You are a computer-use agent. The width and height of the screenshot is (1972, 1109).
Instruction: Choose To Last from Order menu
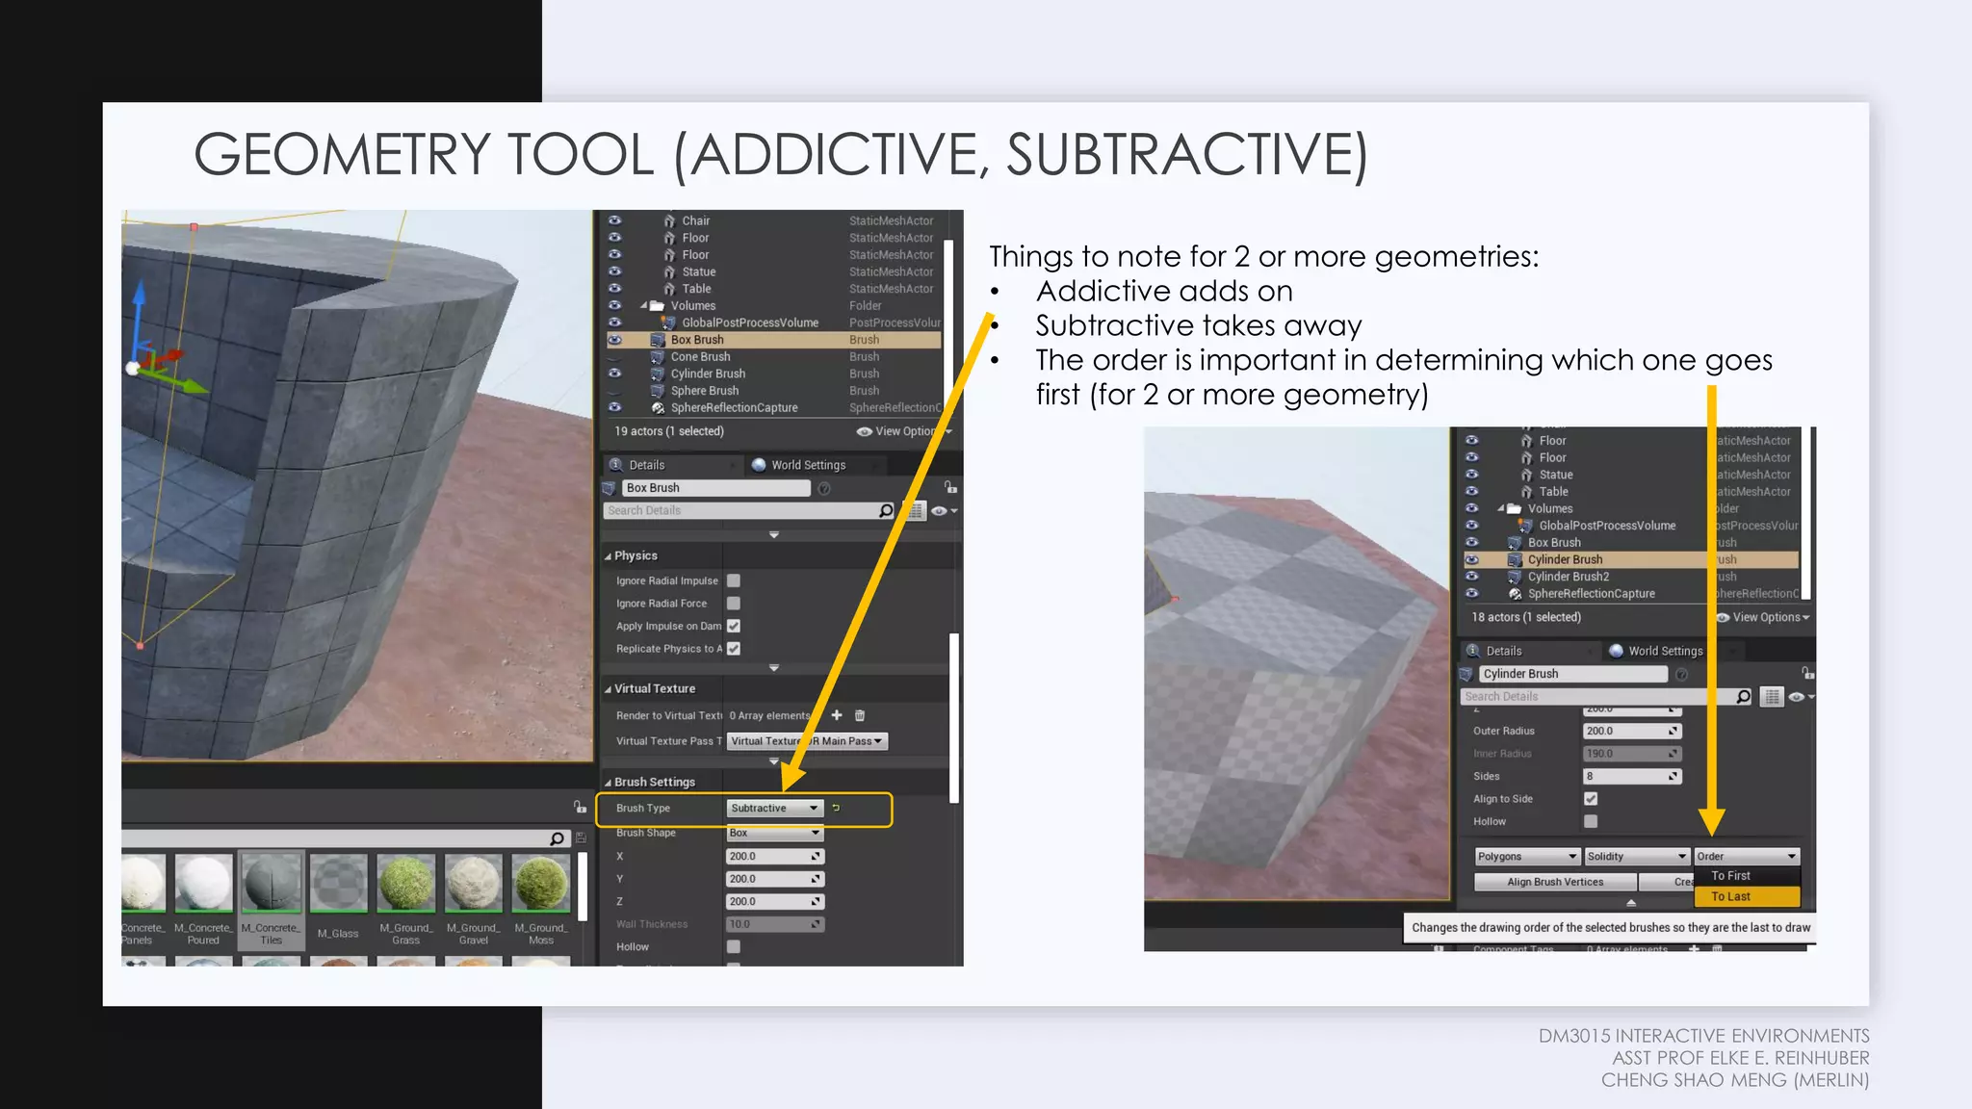tap(1747, 896)
